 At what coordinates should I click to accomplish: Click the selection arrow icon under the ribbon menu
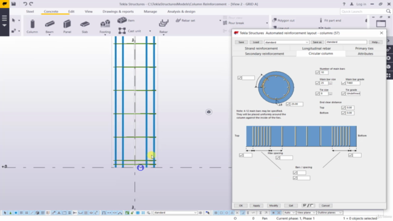[x=14, y=20]
